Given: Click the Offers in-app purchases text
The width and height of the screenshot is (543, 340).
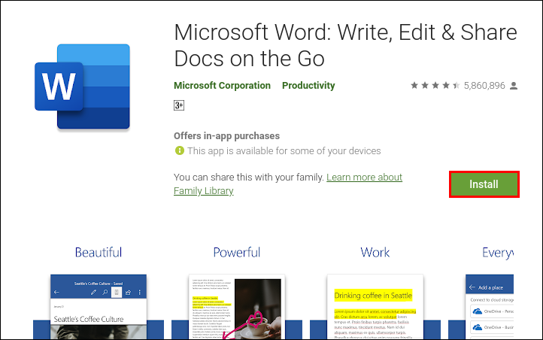Looking at the screenshot, I should click(x=226, y=136).
